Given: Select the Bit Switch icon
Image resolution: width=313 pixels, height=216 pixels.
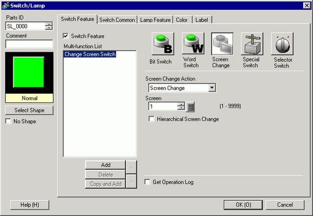Looking at the screenshot, I should pyautogui.click(x=163, y=44).
